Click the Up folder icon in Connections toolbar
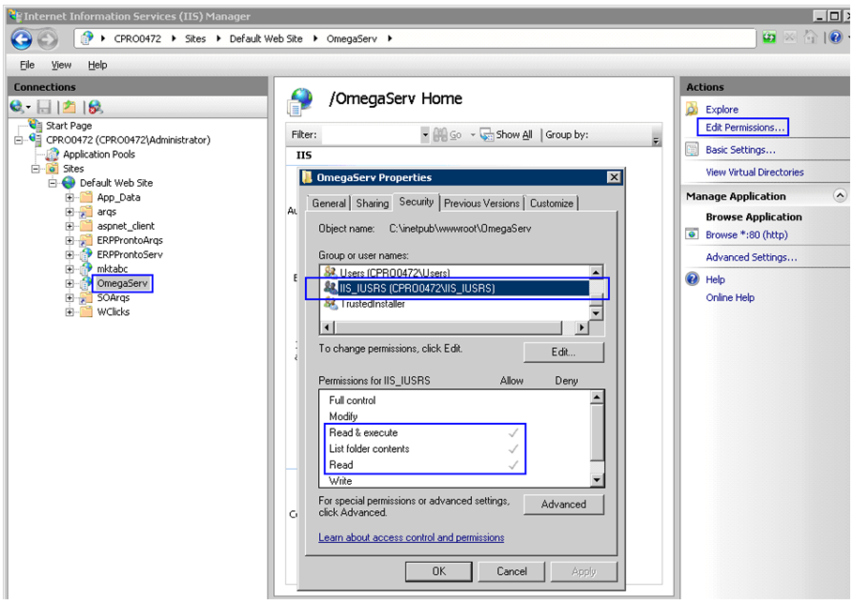Viewport: 852px width, 603px height. (x=69, y=107)
